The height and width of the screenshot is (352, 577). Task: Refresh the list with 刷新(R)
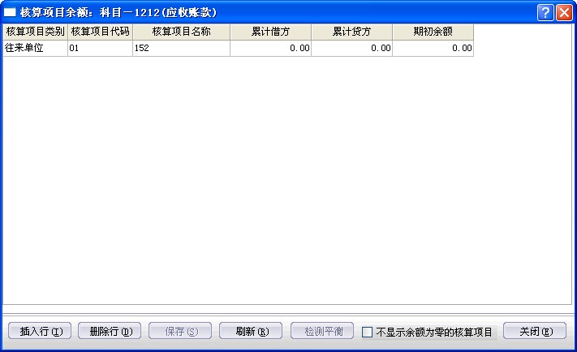[x=251, y=331]
